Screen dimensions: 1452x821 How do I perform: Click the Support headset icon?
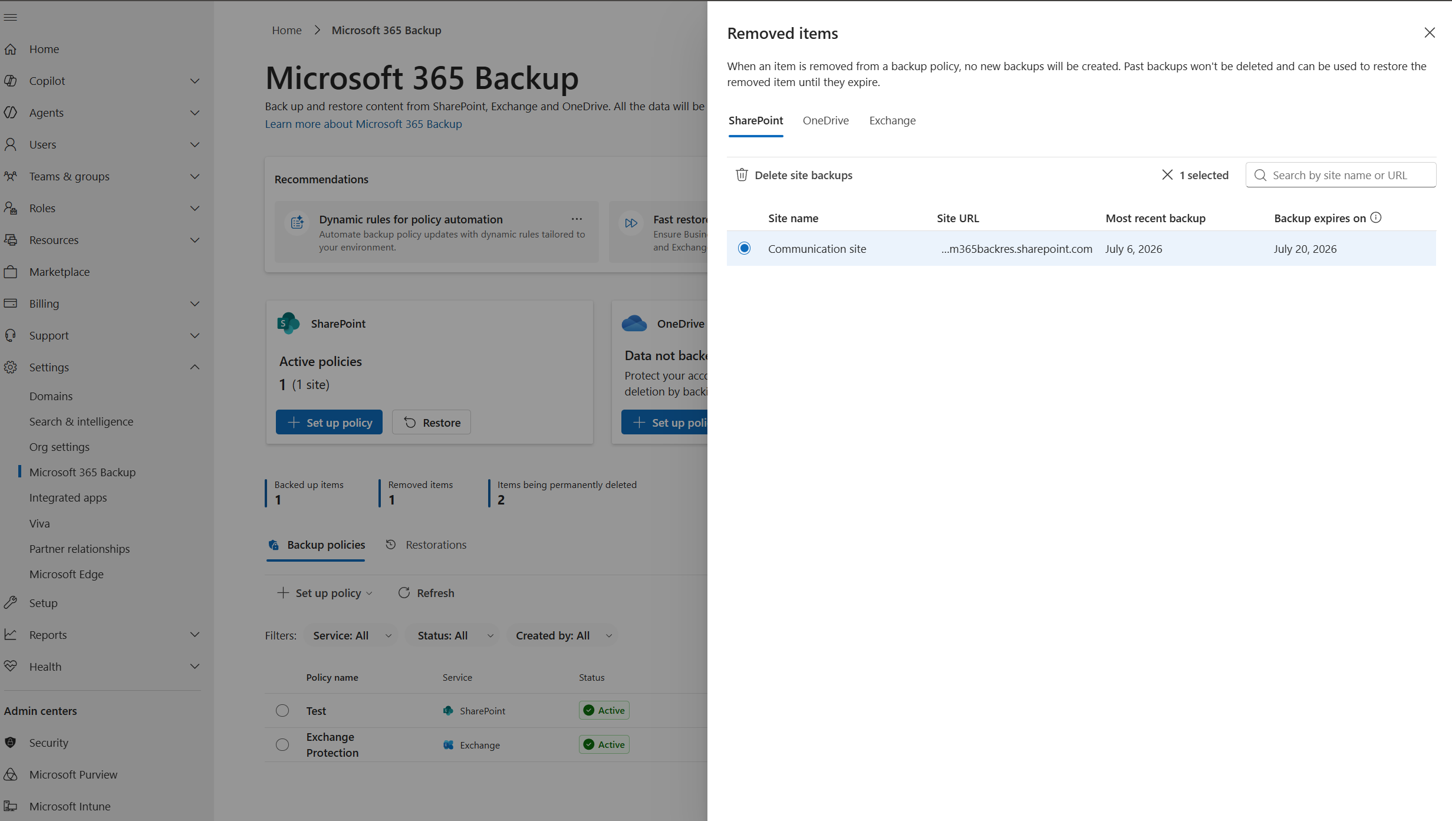pos(11,335)
